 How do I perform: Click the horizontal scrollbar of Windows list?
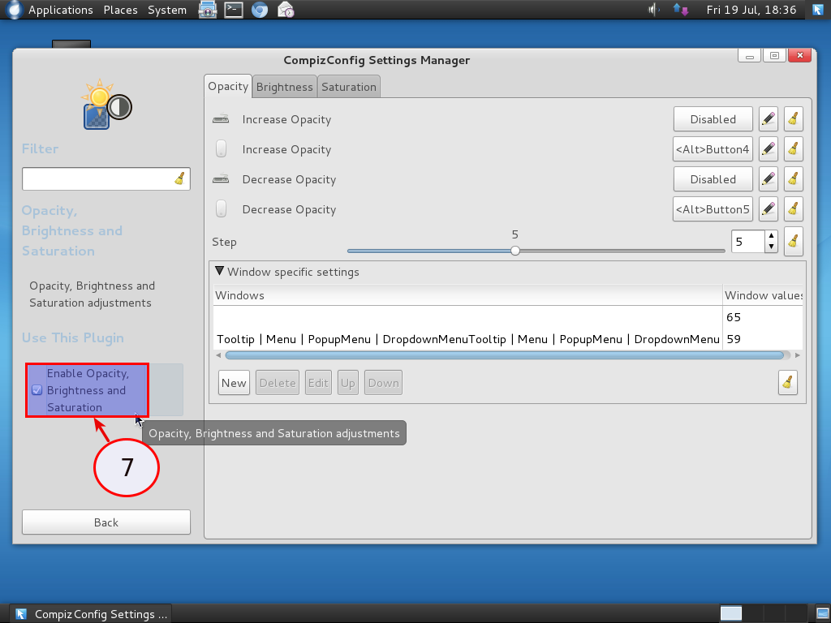tap(504, 355)
